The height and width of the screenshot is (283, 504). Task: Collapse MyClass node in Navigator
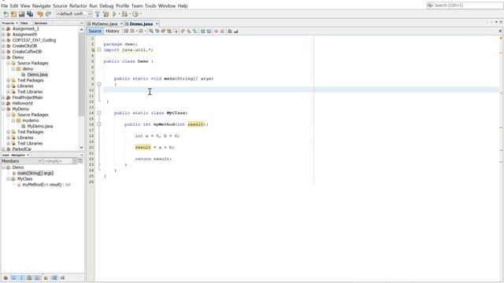(x=9, y=179)
